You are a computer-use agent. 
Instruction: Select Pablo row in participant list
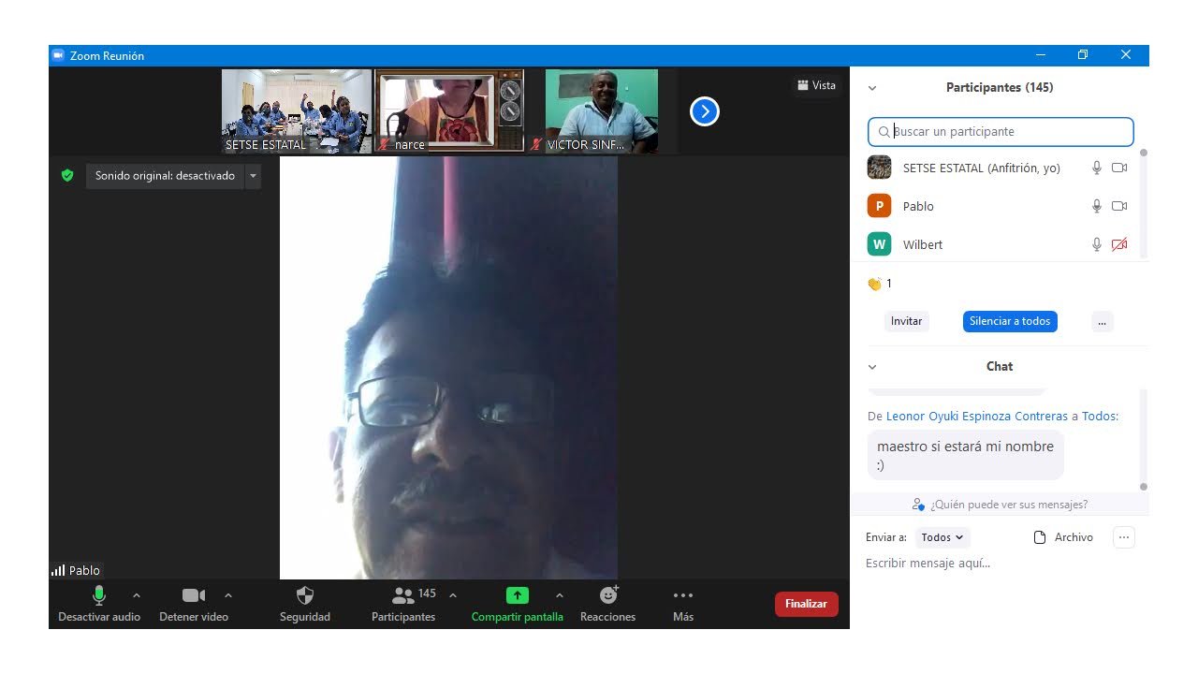click(x=999, y=206)
